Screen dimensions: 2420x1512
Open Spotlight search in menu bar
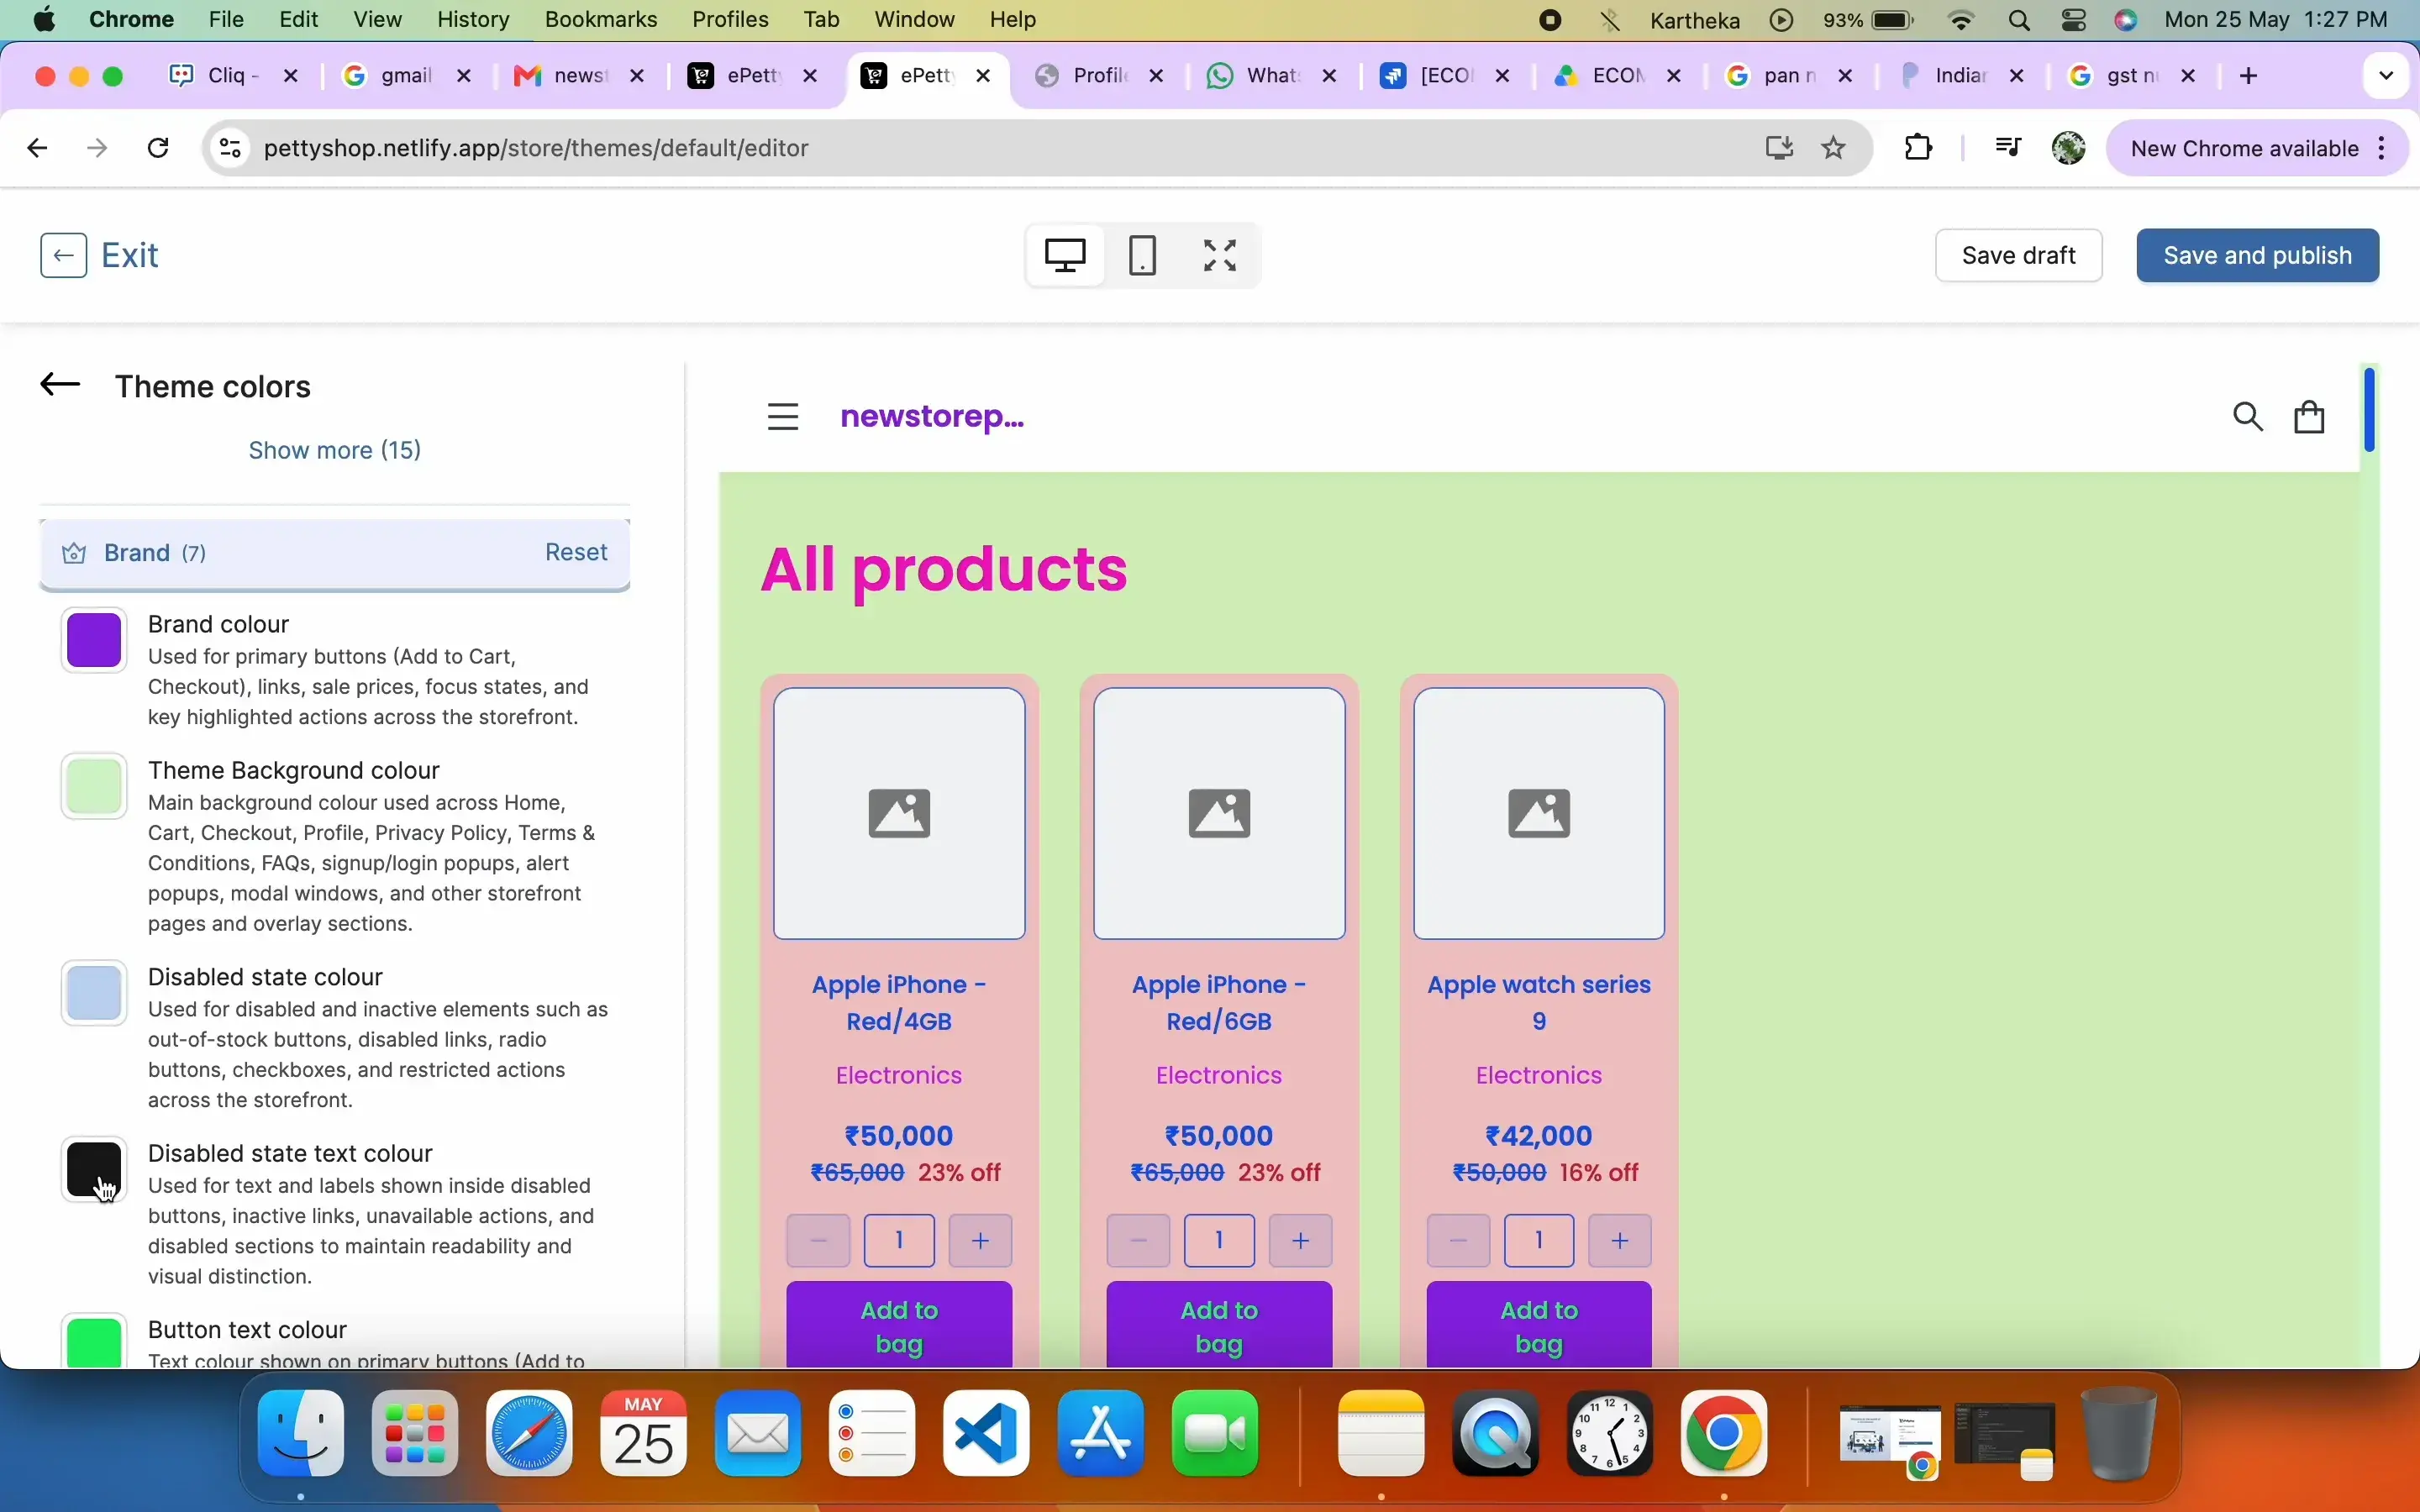(x=2020, y=20)
